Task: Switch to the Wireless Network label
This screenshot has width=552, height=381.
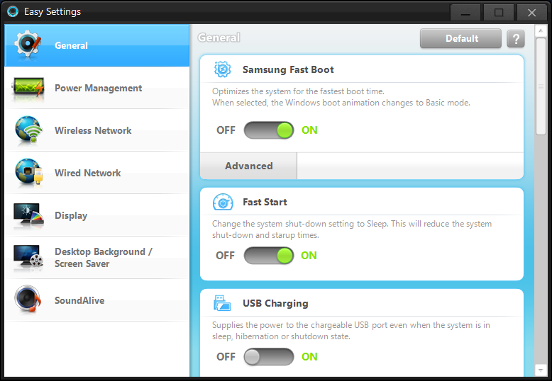Action: [x=93, y=130]
